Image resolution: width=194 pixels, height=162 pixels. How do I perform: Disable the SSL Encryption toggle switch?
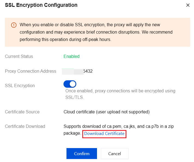click(x=70, y=84)
